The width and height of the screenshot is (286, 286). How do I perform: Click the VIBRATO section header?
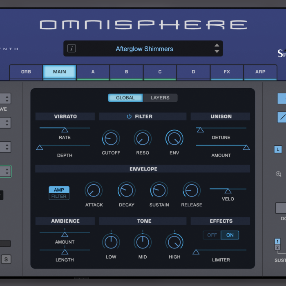tap(65, 116)
